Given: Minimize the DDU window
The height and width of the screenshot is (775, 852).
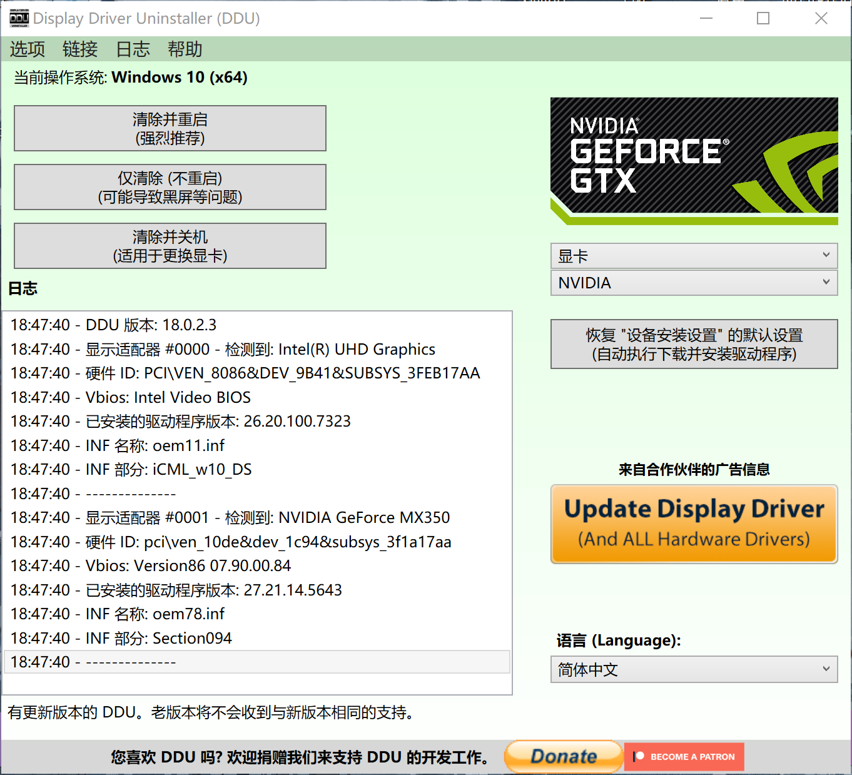Looking at the screenshot, I should 706,18.
